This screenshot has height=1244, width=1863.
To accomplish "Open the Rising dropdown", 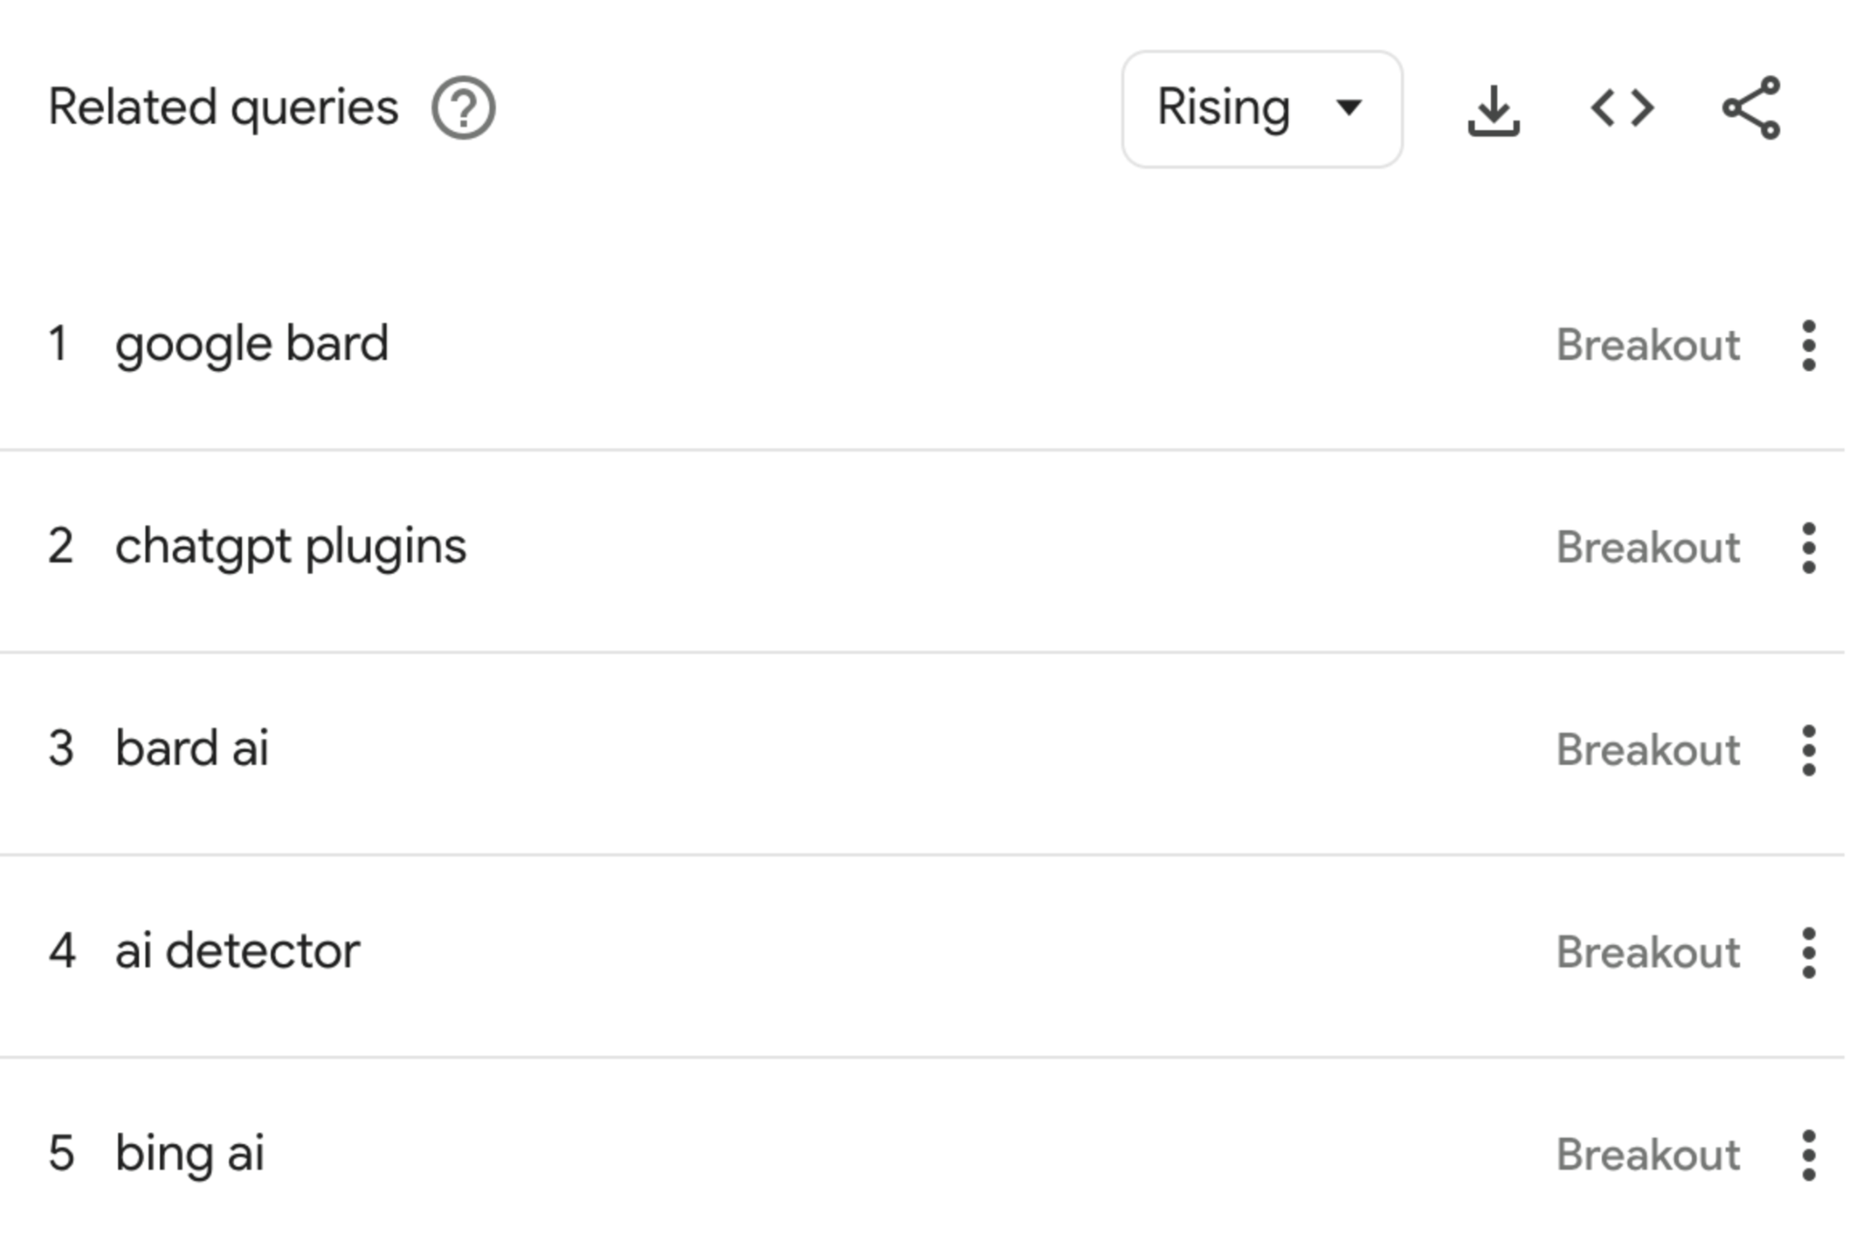I will click(x=1263, y=105).
